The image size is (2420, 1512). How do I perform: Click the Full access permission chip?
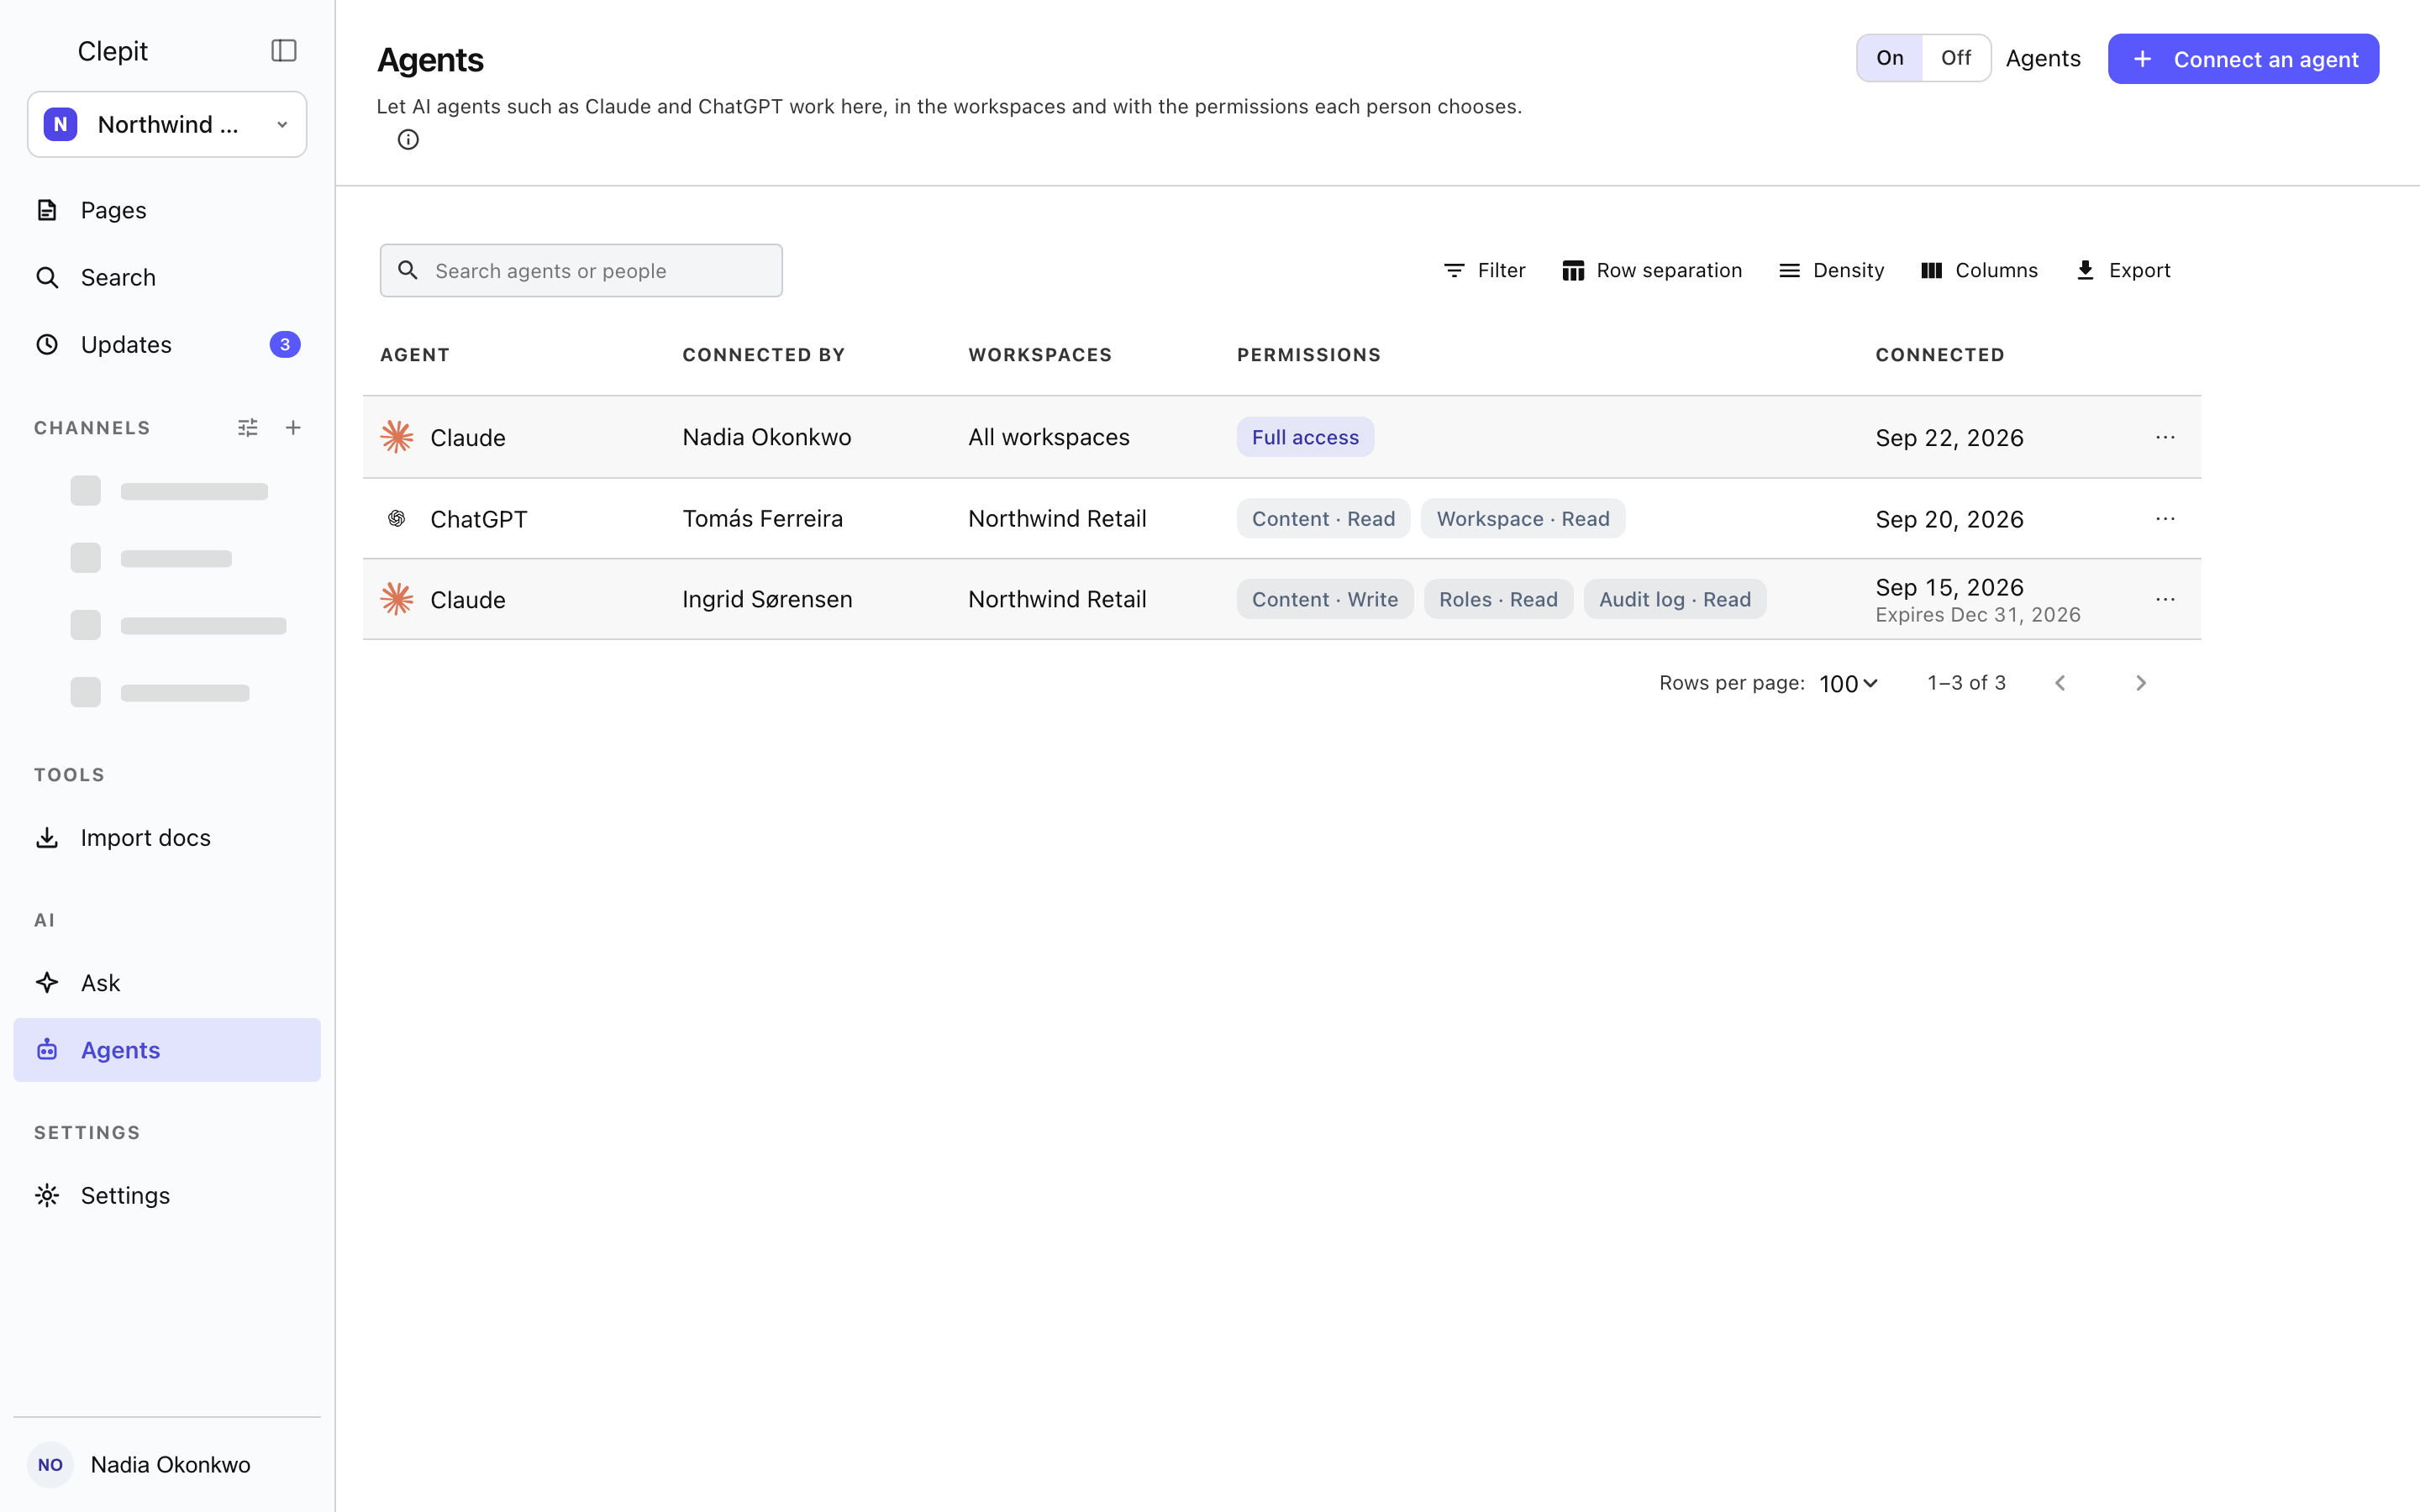pyautogui.click(x=1305, y=437)
